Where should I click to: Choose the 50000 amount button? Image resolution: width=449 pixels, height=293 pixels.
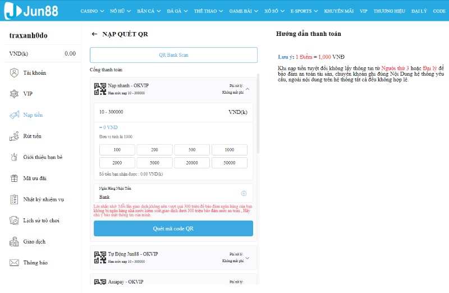click(x=230, y=163)
